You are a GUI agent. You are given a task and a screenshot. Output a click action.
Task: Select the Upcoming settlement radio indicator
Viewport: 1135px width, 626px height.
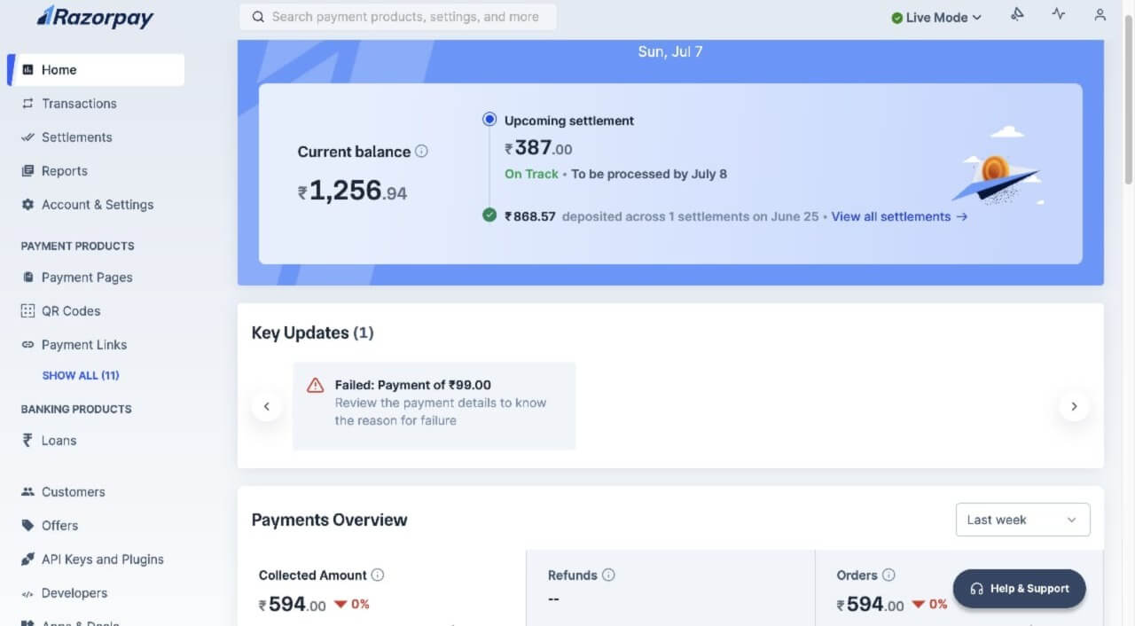[x=489, y=120]
